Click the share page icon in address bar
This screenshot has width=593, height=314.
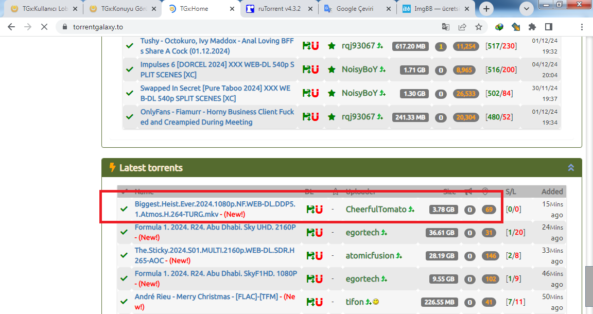pos(462,27)
